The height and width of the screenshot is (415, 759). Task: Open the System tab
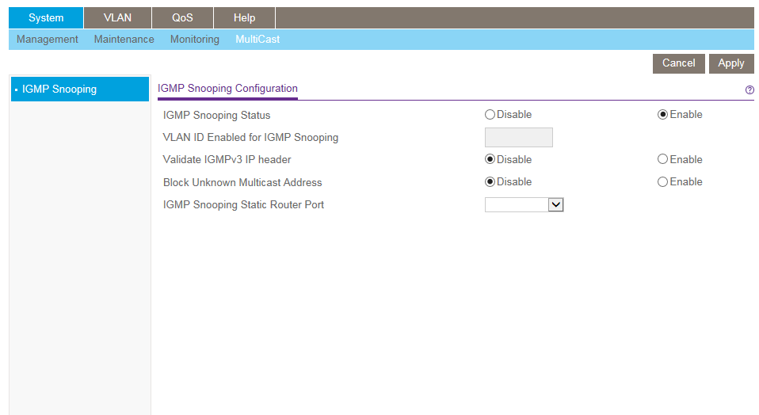point(46,18)
